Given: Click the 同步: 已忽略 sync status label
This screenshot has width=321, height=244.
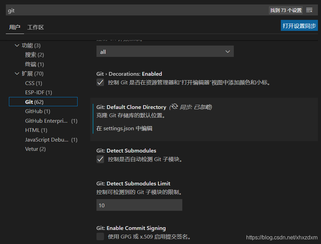Looking at the screenshot, I should click(196, 107).
